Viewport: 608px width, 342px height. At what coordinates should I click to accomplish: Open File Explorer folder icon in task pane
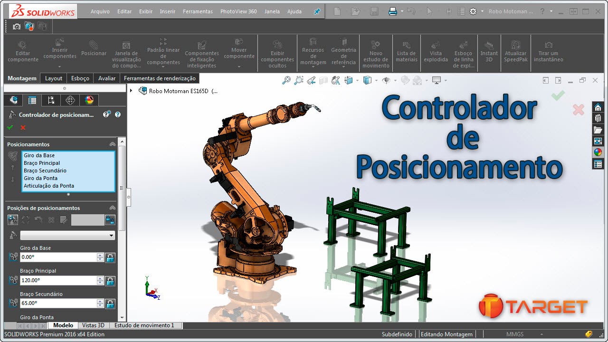[598, 130]
